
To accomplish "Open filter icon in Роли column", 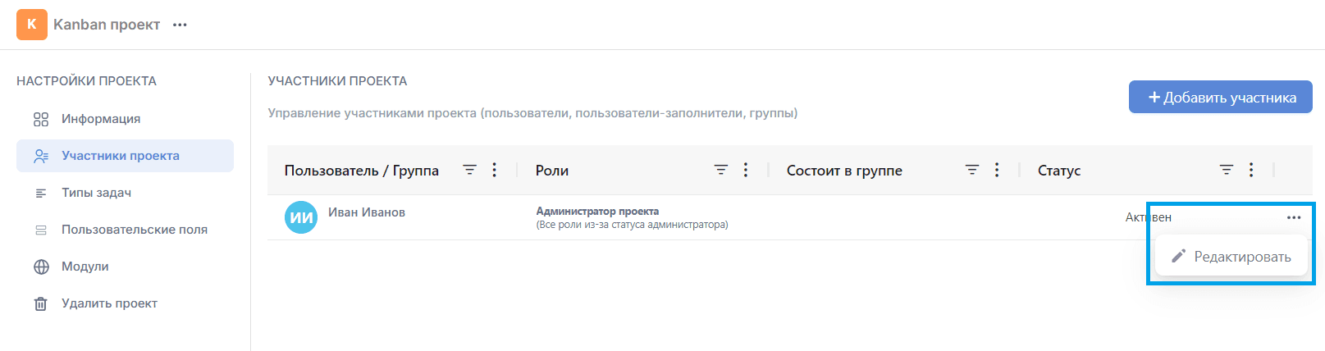I will [720, 170].
